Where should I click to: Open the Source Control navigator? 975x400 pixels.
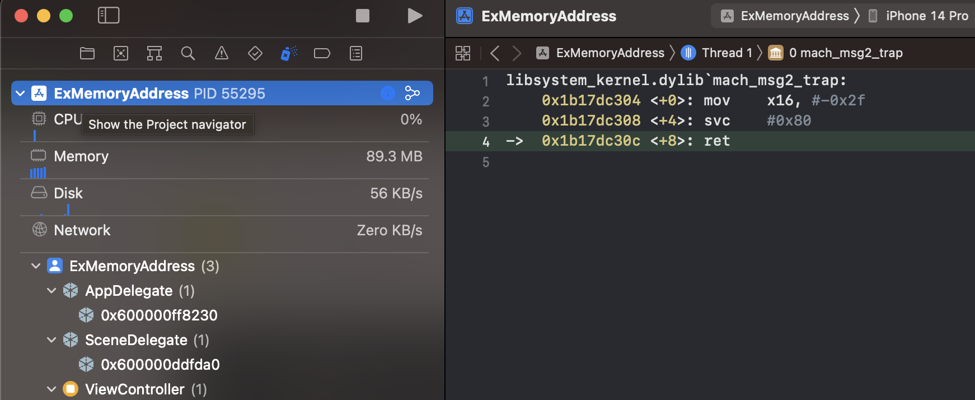point(121,53)
